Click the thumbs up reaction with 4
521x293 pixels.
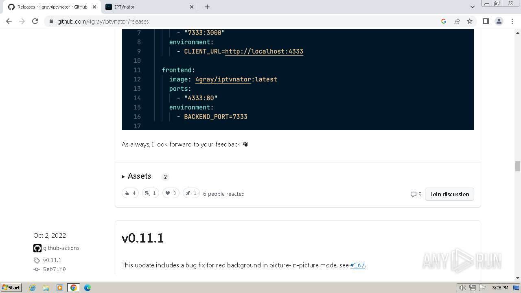click(130, 193)
